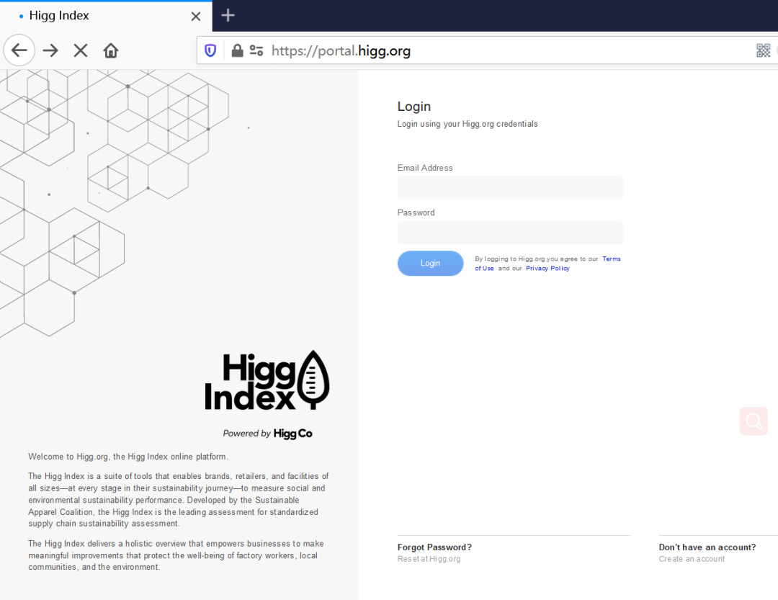Screen dimensions: 778x600
Task: Navigate forward using the forward arrow
Action: 50,50
